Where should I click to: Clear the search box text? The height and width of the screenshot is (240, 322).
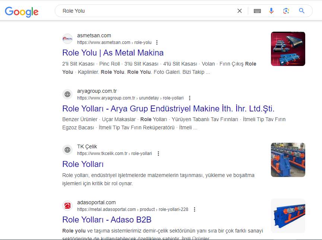coord(240,11)
